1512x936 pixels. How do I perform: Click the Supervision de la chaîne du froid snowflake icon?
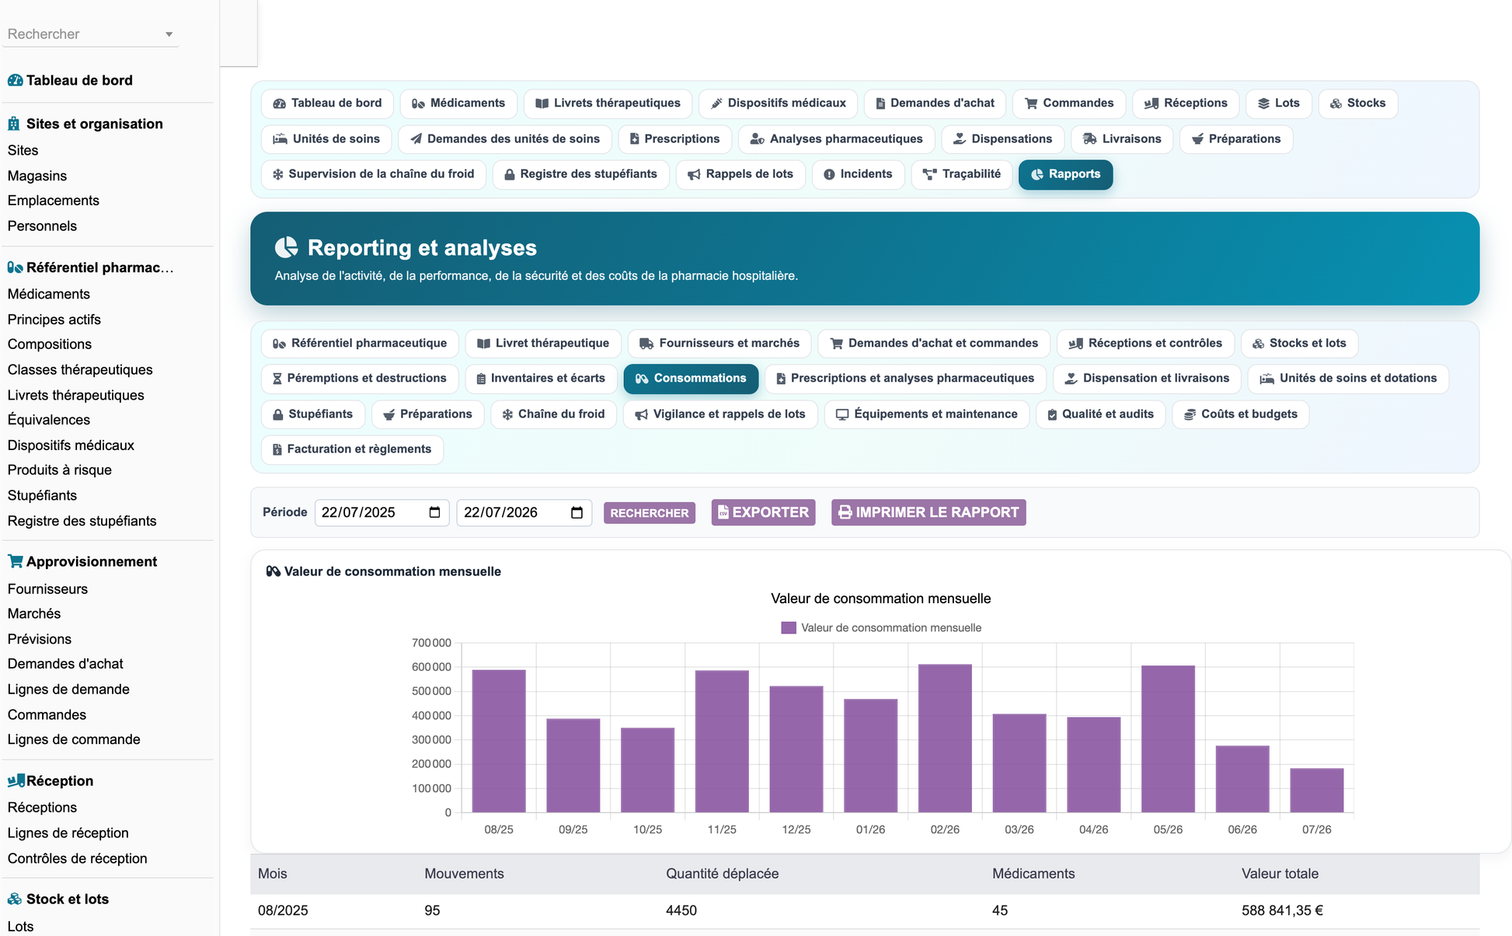pos(278,174)
